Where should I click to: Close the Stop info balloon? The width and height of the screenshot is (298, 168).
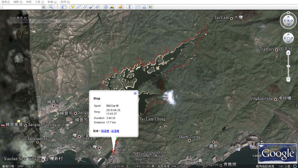coord(135,93)
